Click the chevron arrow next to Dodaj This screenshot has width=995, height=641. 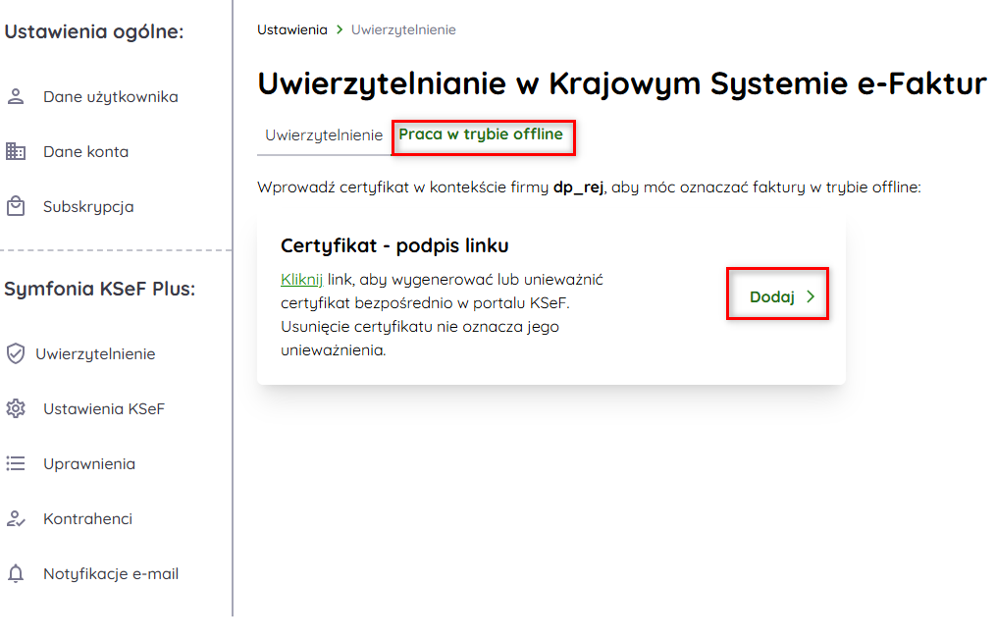coord(811,296)
